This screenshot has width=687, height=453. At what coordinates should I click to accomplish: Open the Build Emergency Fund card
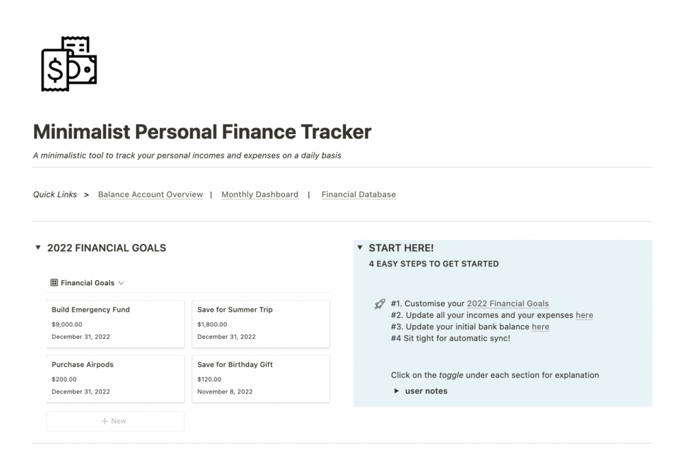point(115,323)
